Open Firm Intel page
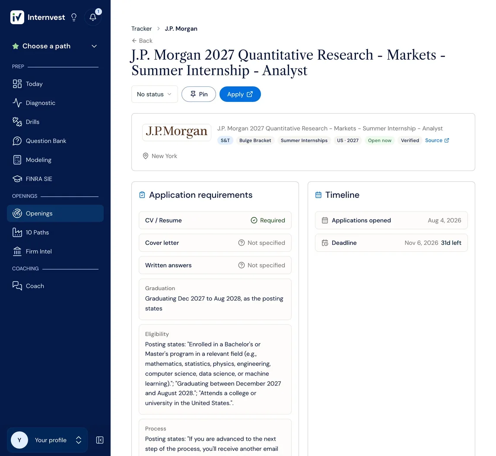Viewport: 496px width, 456px height. (x=55, y=251)
